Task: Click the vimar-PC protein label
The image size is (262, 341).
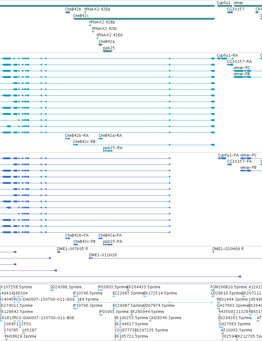Action: click(x=248, y=155)
